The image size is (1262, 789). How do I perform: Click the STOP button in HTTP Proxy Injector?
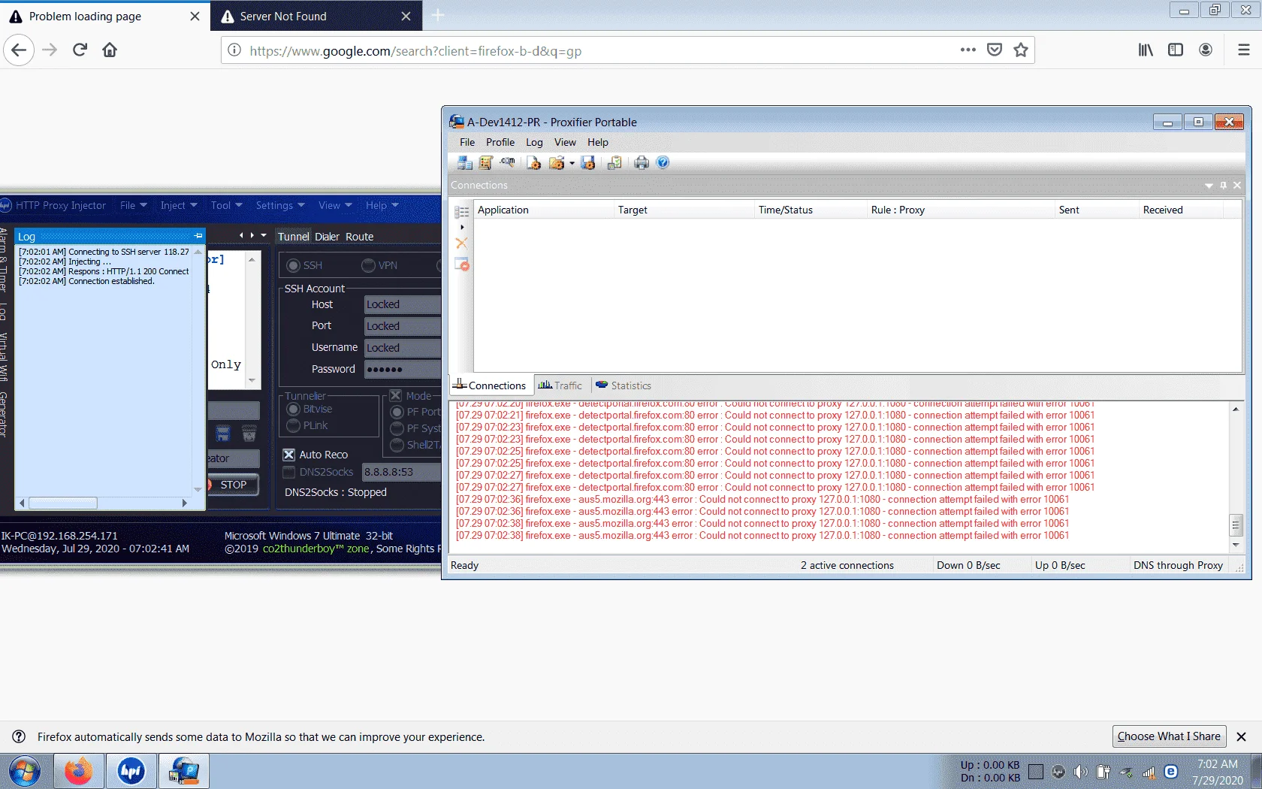pyautogui.click(x=234, y=485)
